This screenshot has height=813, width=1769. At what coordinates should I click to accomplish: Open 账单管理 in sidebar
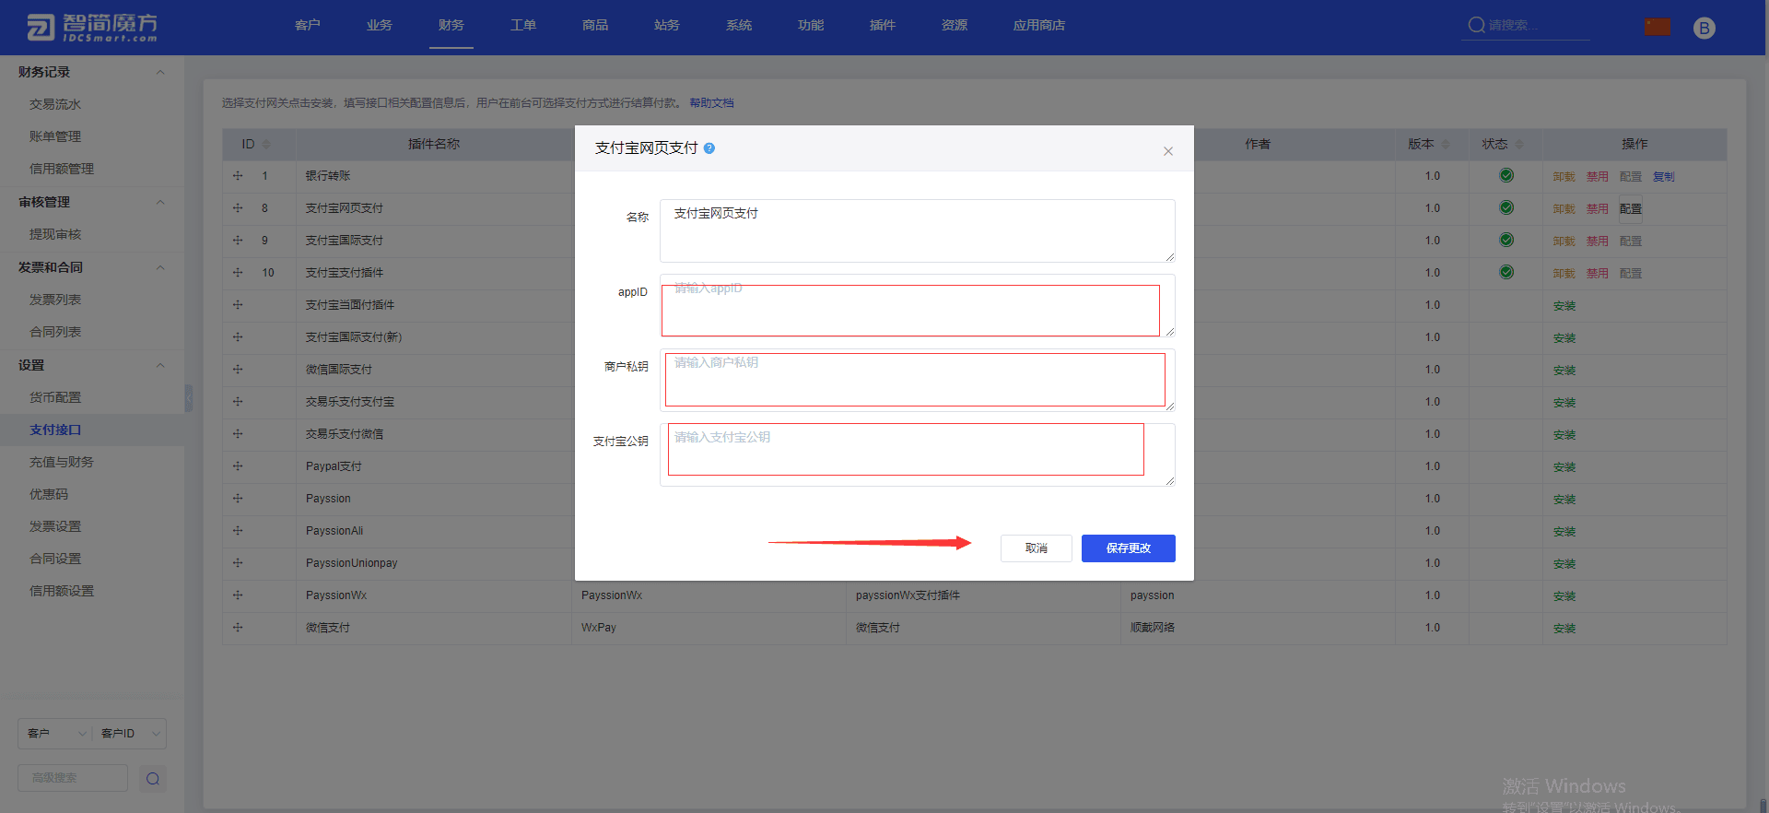[55, 136]
